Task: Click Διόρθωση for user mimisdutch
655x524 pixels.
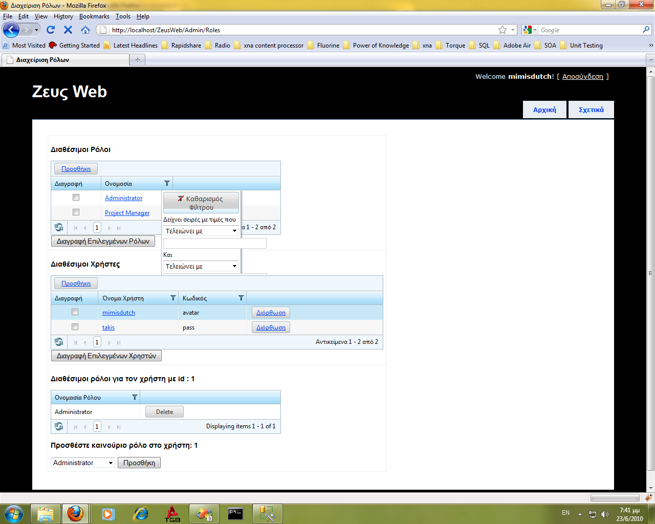Action: coord(271,312)
